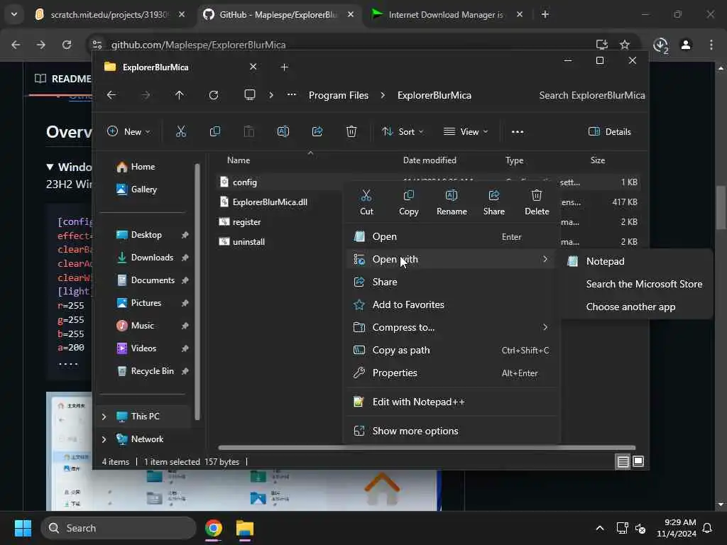Bookmark page with Chrome star icon
Viewport: 727px width, 545px height.
625,45
